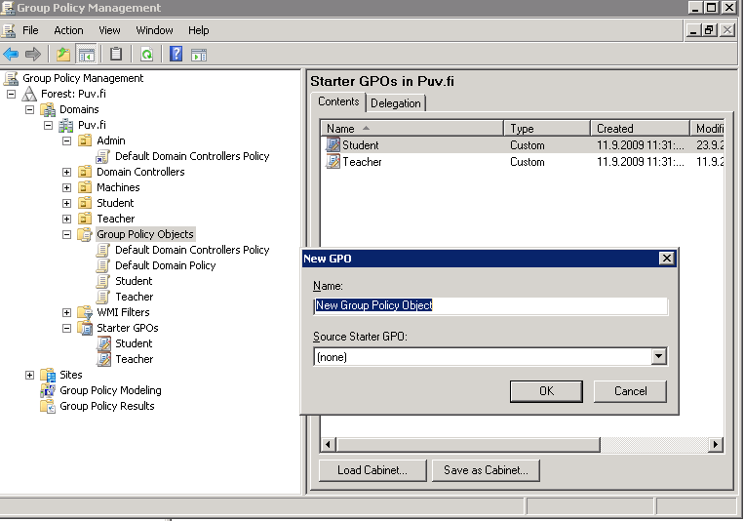Click the Sites folder icon
The width and height of the screenshot is (744, 521).
click(48, 375)
